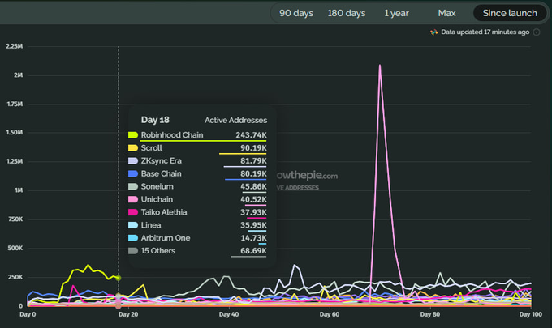Click the Robinhood Chain lime color swatch

(133, 135)
